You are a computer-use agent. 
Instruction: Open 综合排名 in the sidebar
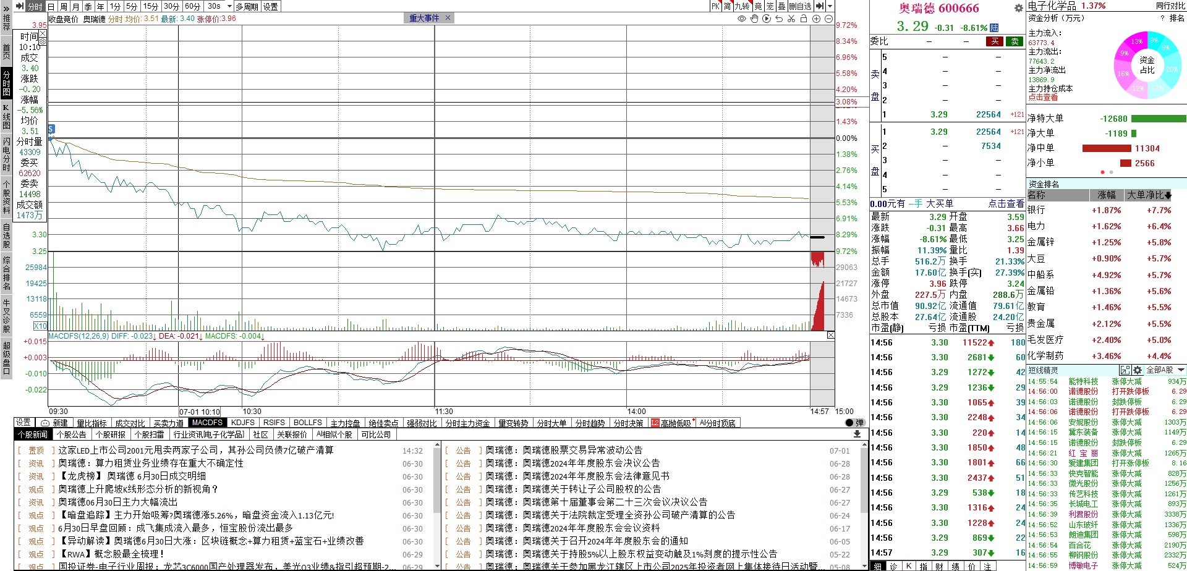[6, 273]
